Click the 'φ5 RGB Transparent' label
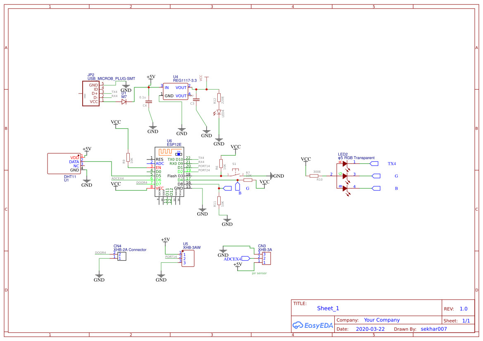Viewport: 483px width, 341px height. (x=357, y=158)
